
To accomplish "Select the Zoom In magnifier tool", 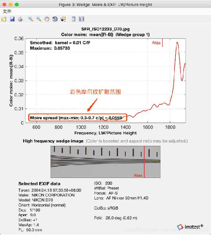I will (x=31, y=19).
